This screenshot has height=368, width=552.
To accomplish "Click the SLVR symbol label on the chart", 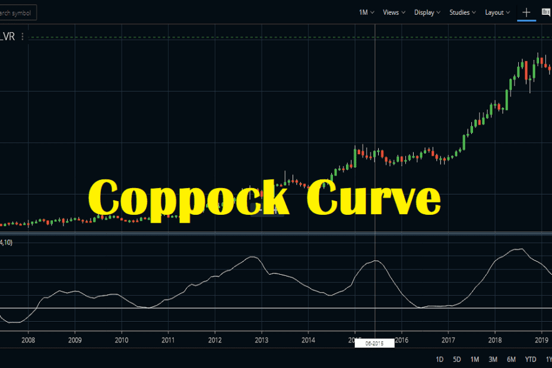I will coord(9,36).
